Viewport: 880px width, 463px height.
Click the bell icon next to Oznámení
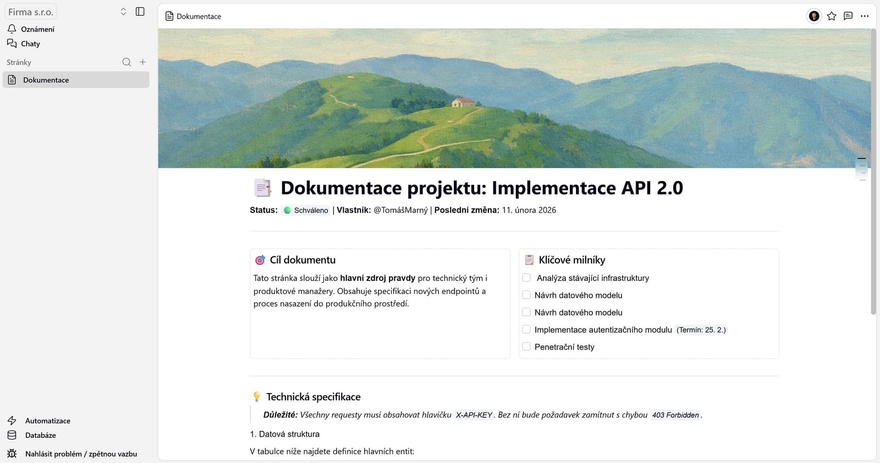coord(12,29)
